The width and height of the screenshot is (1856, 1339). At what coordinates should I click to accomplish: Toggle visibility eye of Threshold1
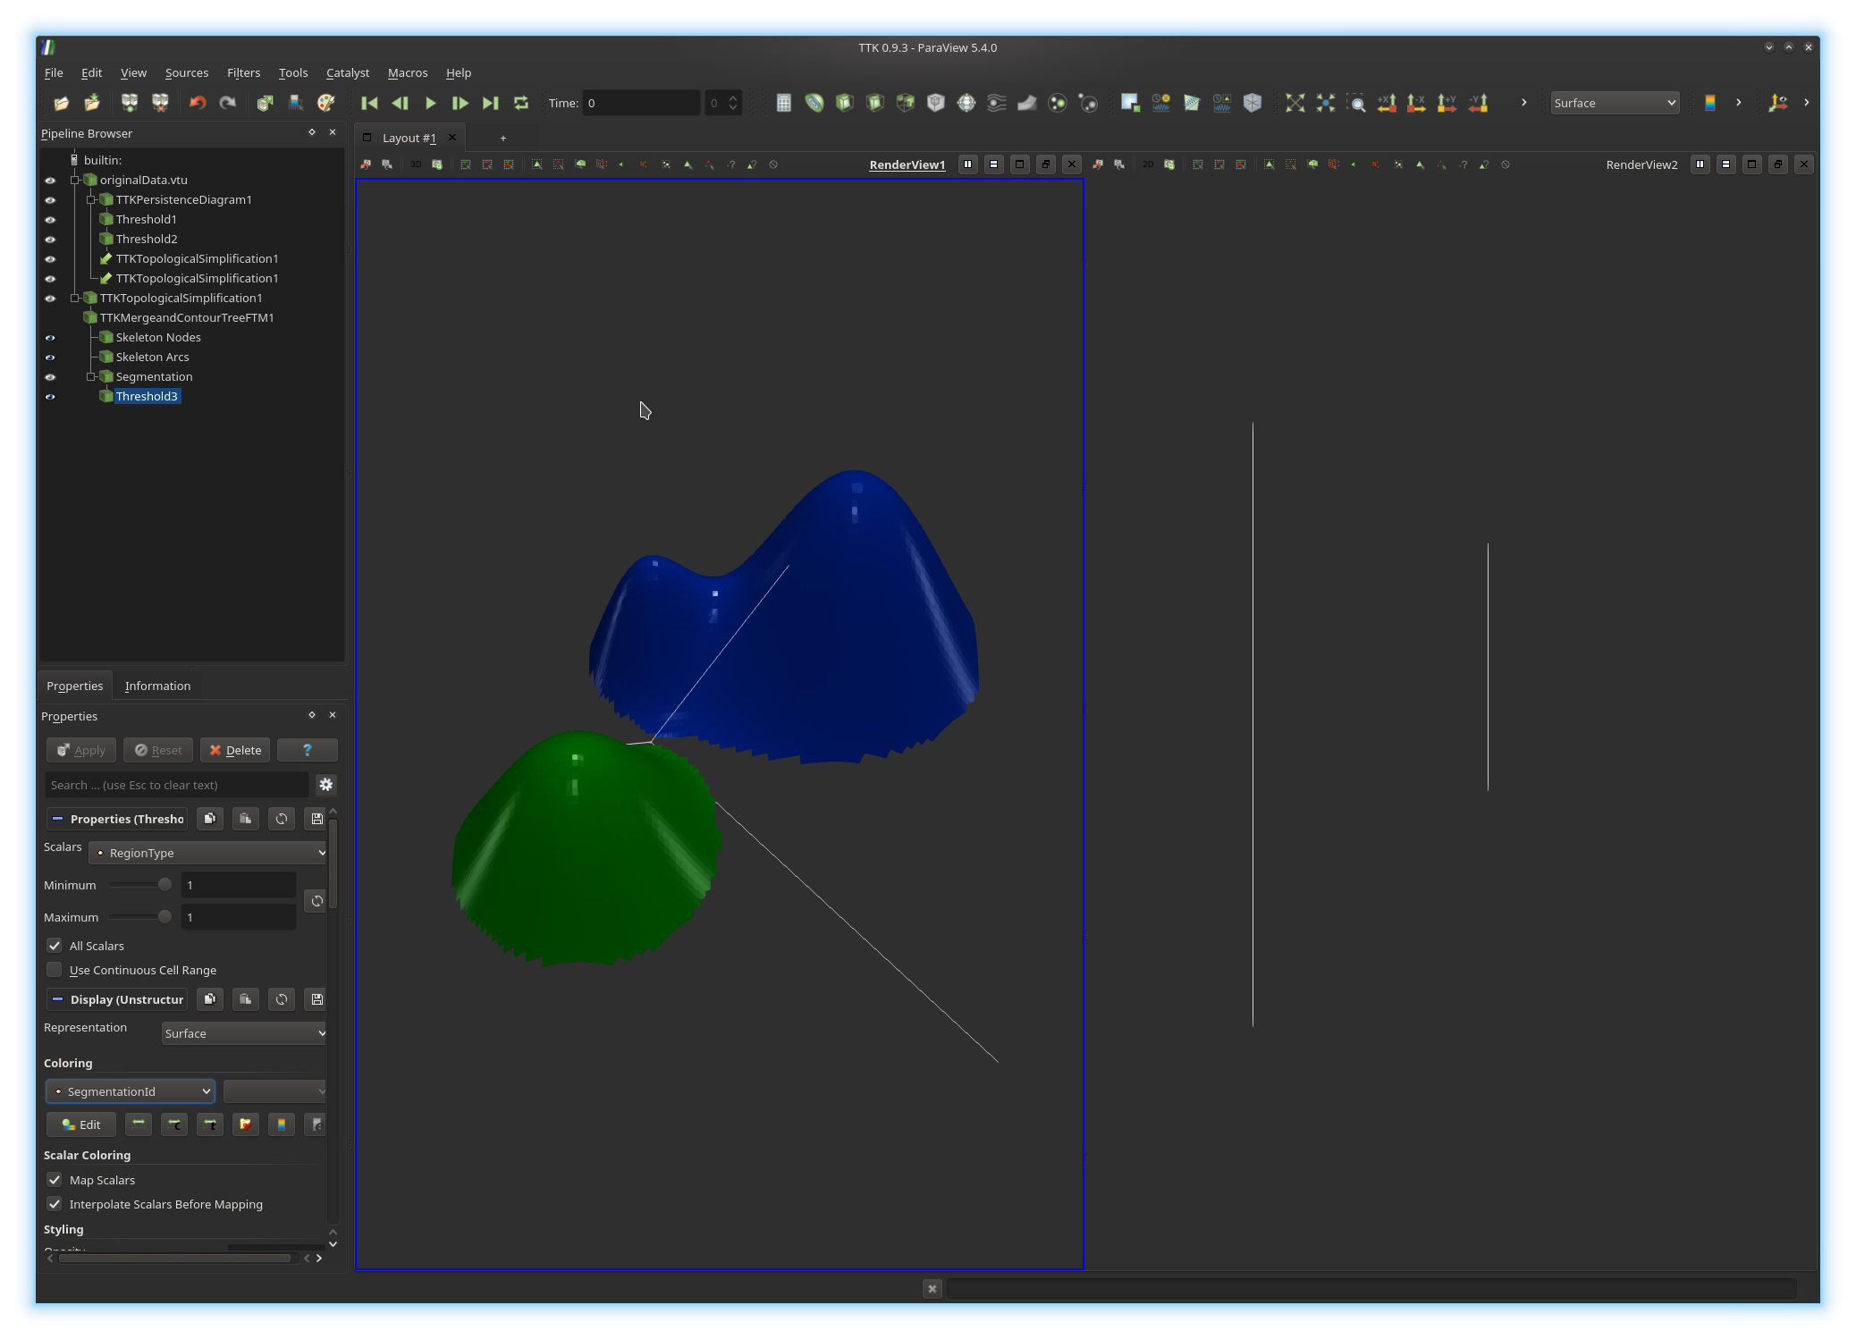click(x=50, y=220)
